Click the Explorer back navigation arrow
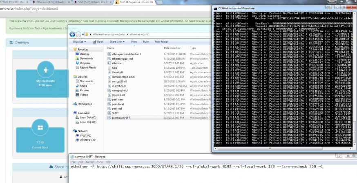This screenshot has height=183, width=357. (x=72, y=35)
